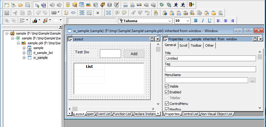Click the Debug bug icon in toolbar
The height and width of the screenshot is (127, 266).
point(162,5)
